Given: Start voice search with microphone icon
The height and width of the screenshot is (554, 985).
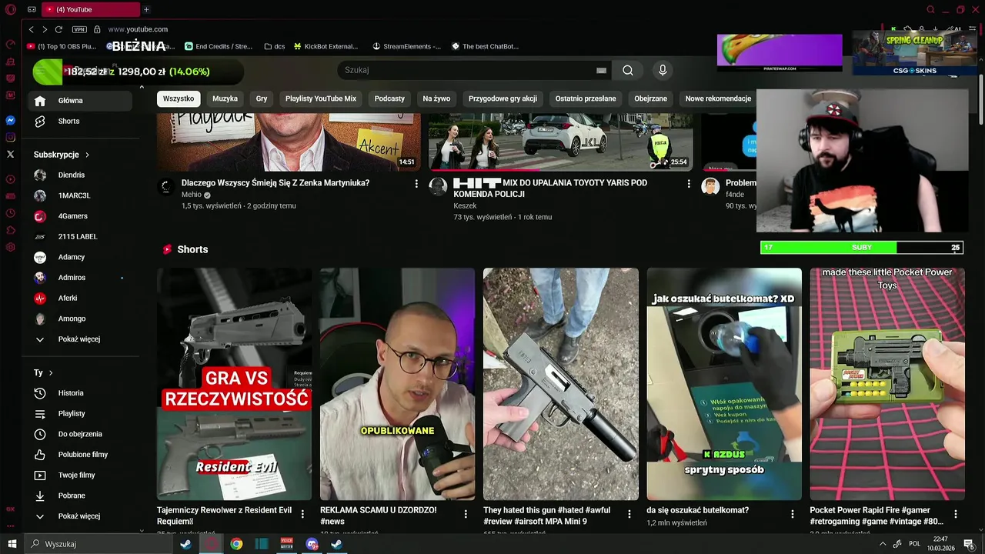Looking at the screenshot, I should [x=663, y=70].
